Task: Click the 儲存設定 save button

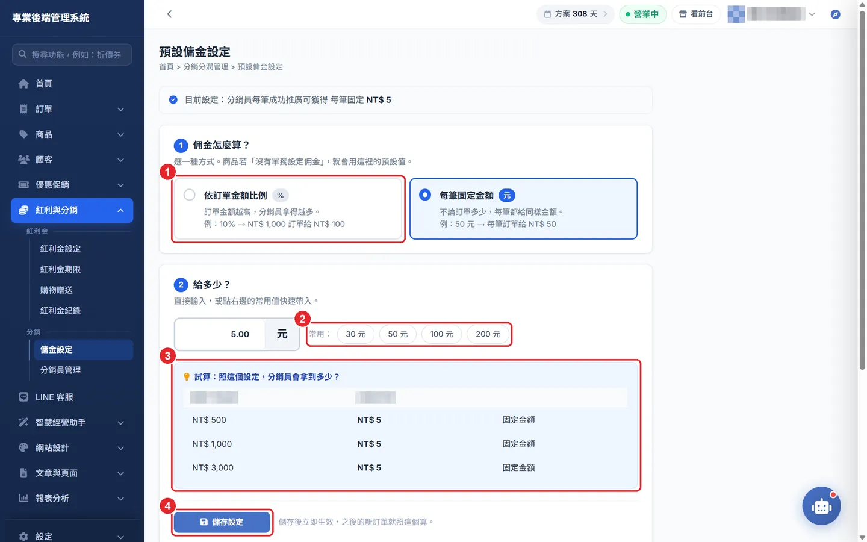Action: coord(222,522)
